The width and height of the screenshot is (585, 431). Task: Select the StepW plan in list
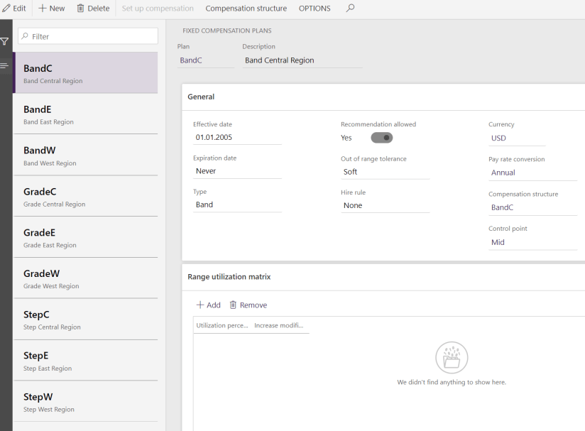click(x=85, y=402)
